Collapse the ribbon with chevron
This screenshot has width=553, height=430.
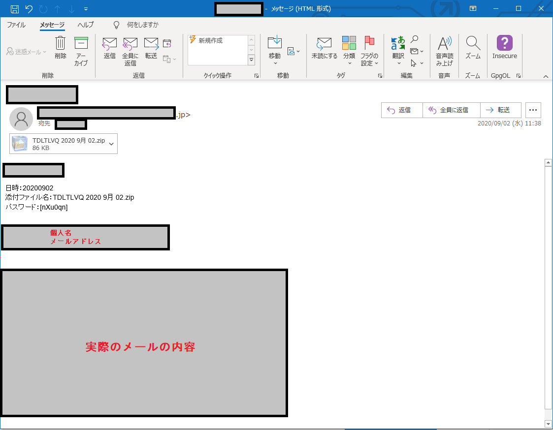coord(546,76)
